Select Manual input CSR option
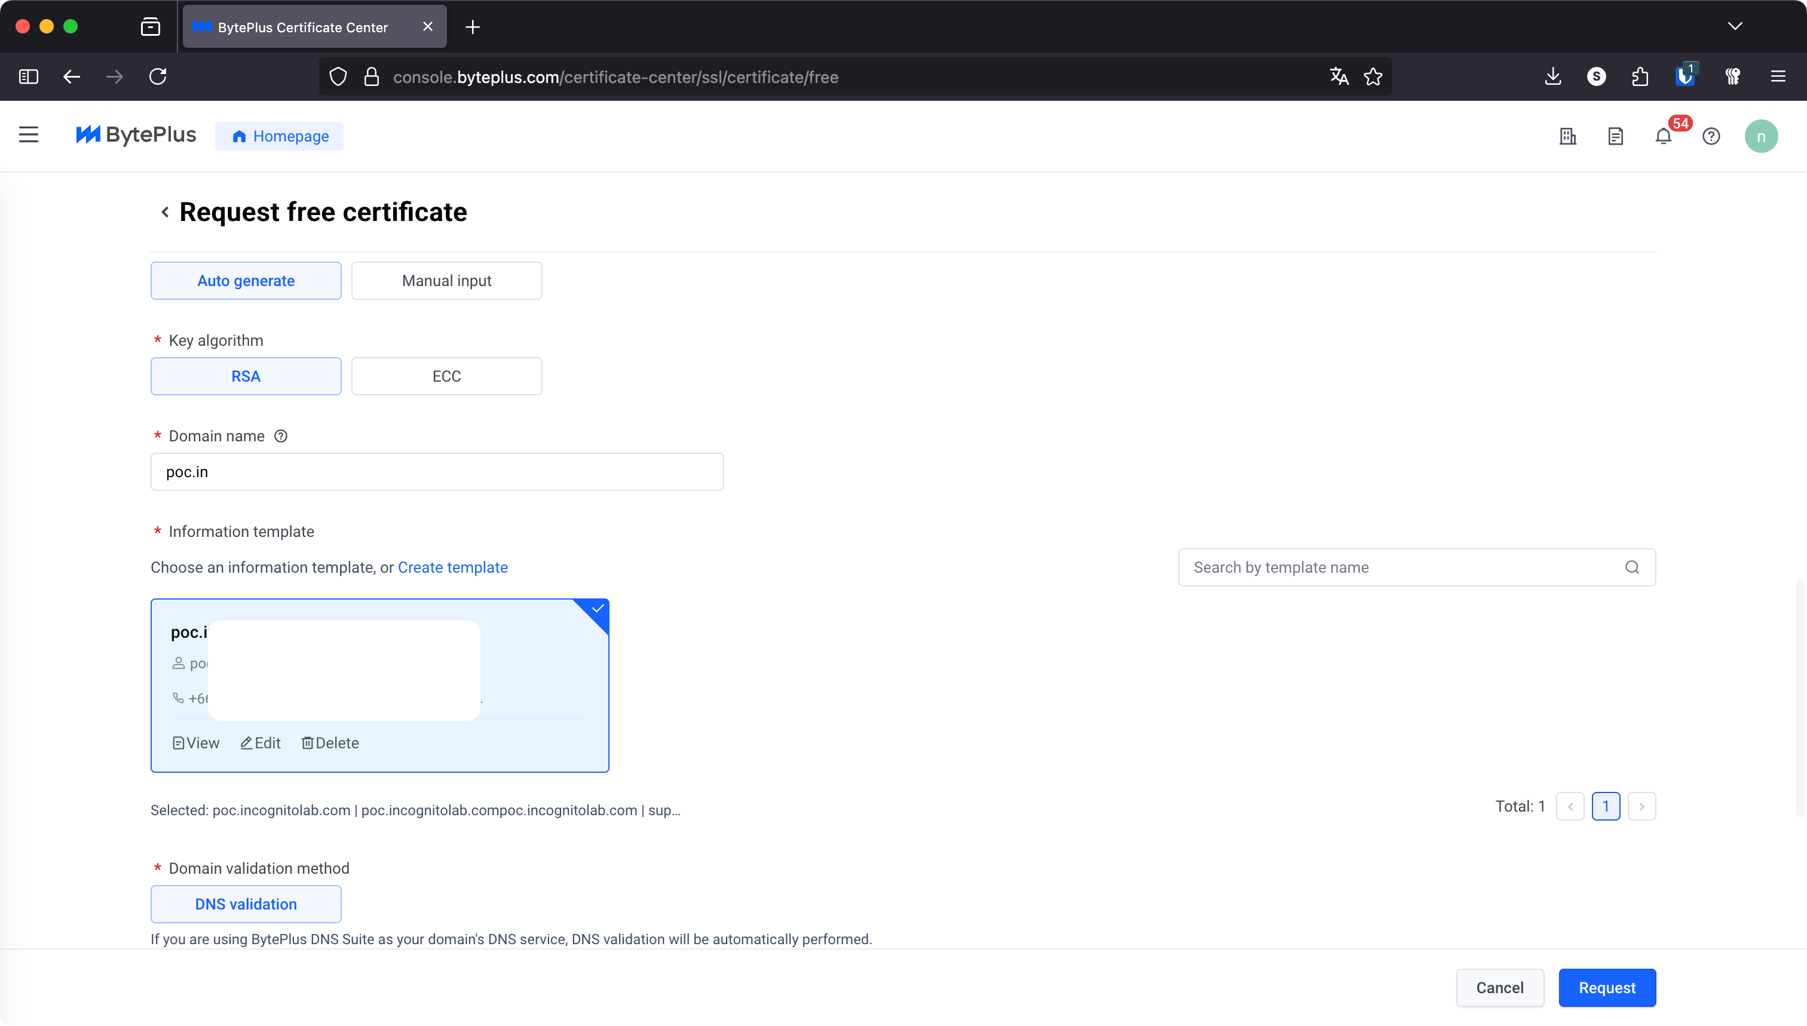Viewport: 1807px width, 1026px height. tap(446, 281)
